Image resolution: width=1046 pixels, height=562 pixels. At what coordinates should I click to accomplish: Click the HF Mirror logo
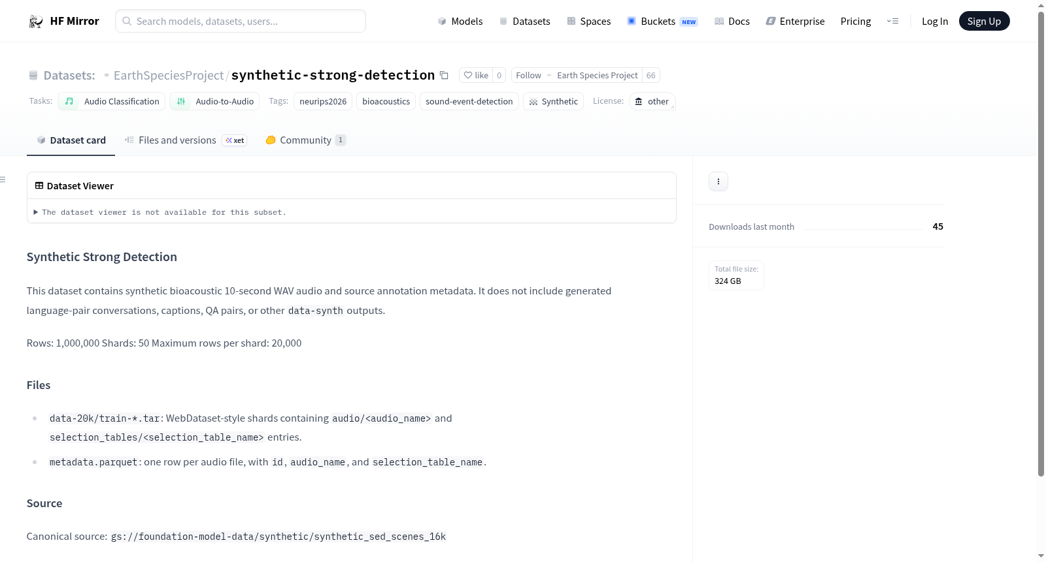pyautogui.click(x=63, y=21)
